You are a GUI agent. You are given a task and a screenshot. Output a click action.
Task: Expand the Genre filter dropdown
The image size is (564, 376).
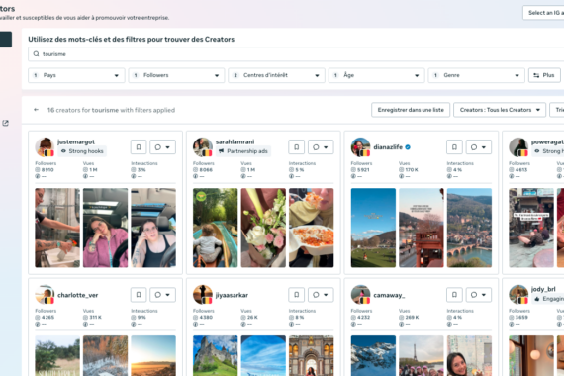[x=476, y=75]
